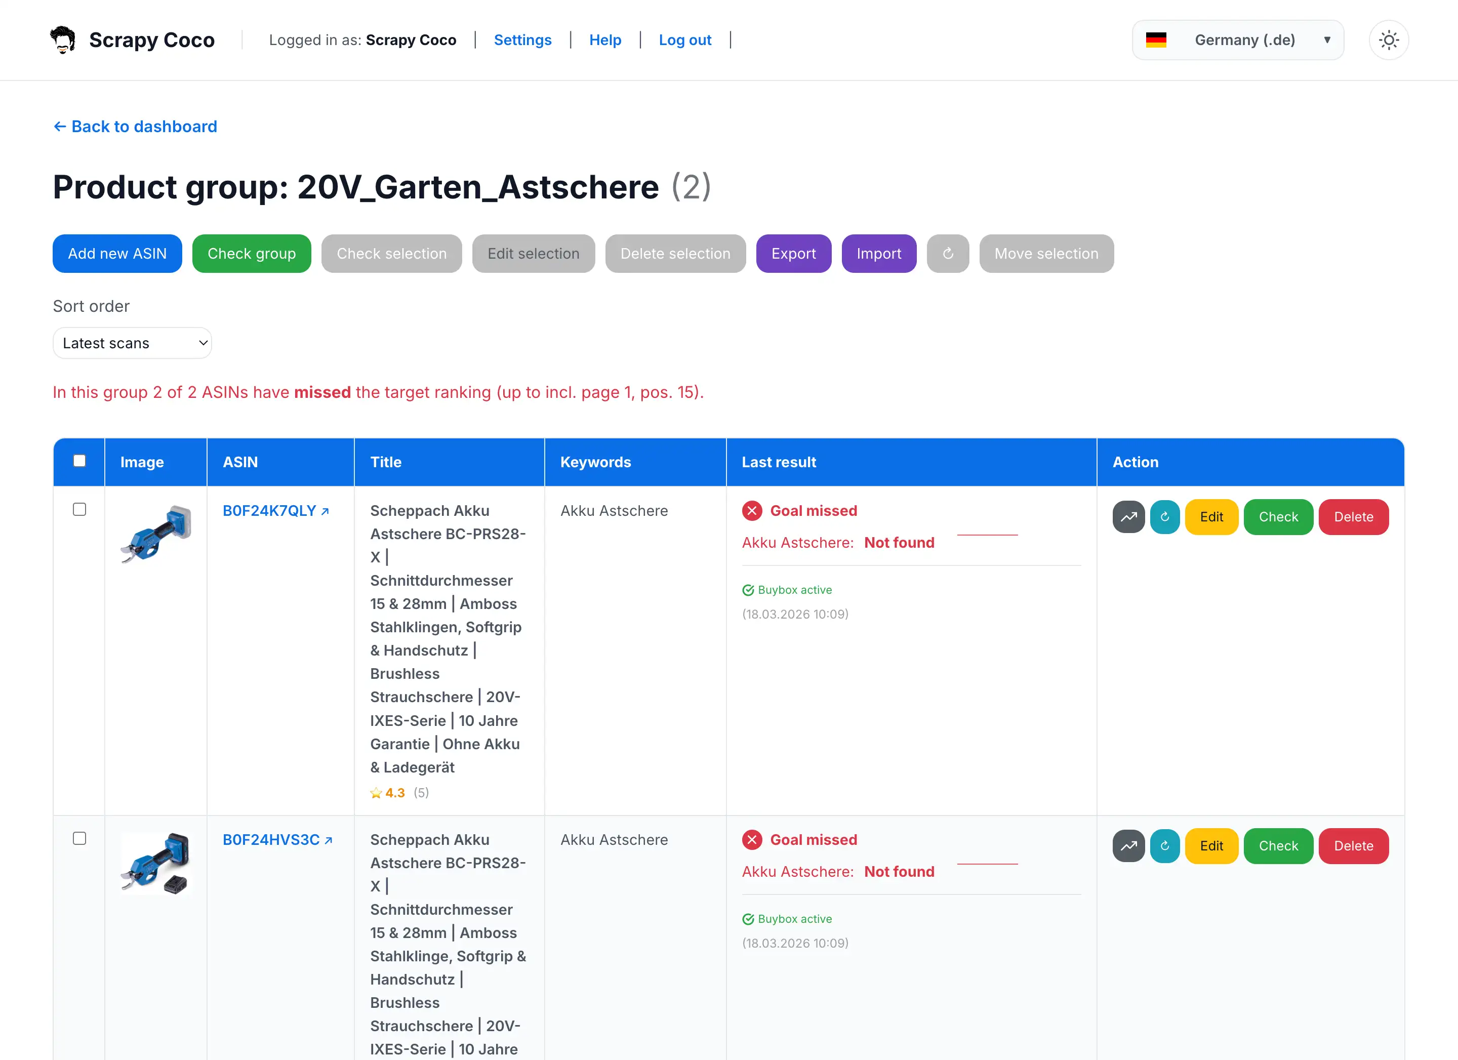Click the refresh icon button in the toolbar
The image size is (1458, 1060).
pos(948,253)
